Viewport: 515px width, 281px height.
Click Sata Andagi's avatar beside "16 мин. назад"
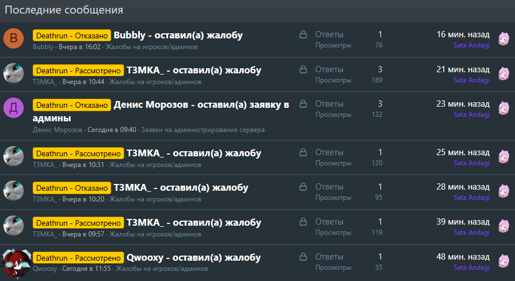click(503, 38)
